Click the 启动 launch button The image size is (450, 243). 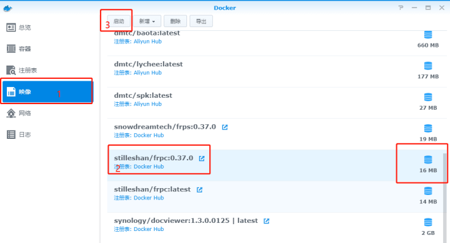coord(119,21)
